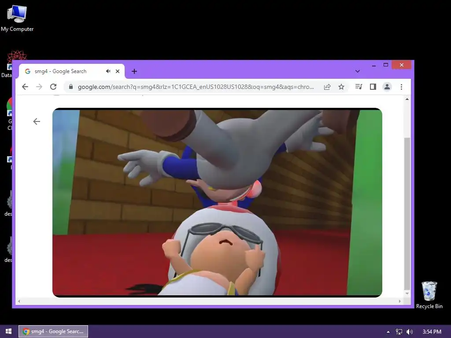
Task: Click the scroll up arrow
Action: (x=407, y=99)
